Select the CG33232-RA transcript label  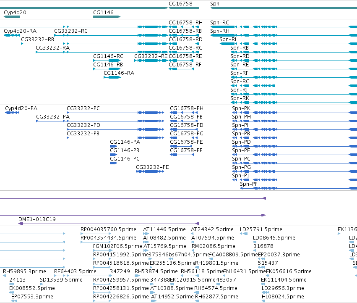[x=52, y=48]
